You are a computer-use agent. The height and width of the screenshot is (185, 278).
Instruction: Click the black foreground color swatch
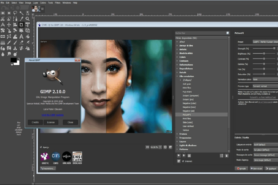point(14,60)
